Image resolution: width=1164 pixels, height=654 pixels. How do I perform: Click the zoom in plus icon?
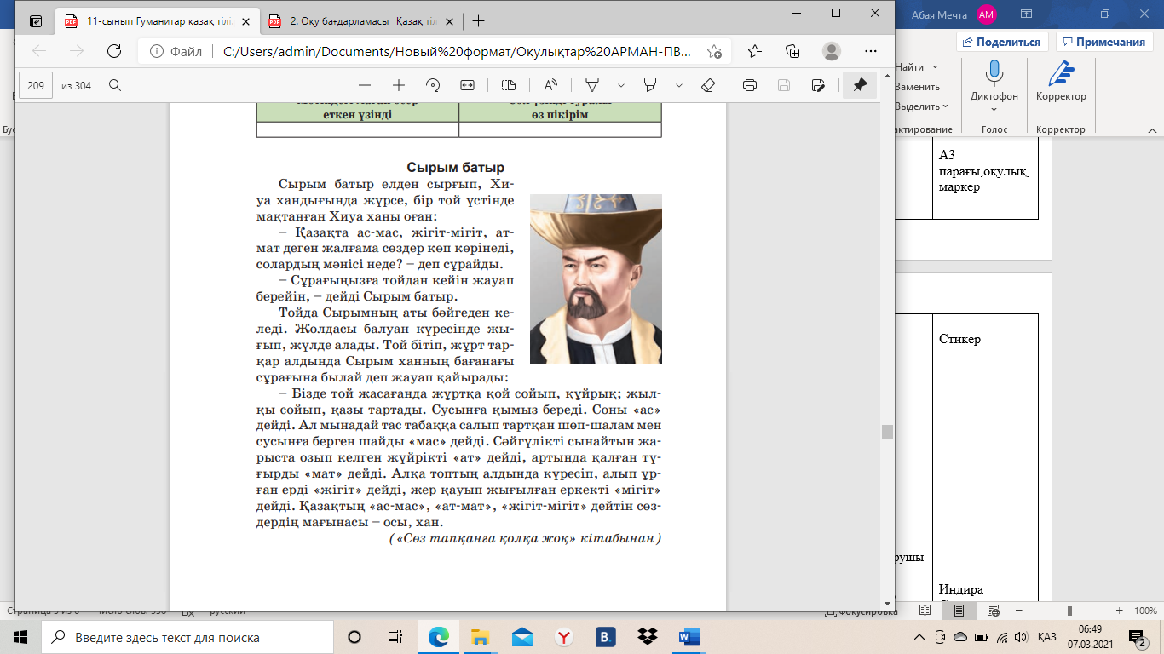(x=398, y=85)
